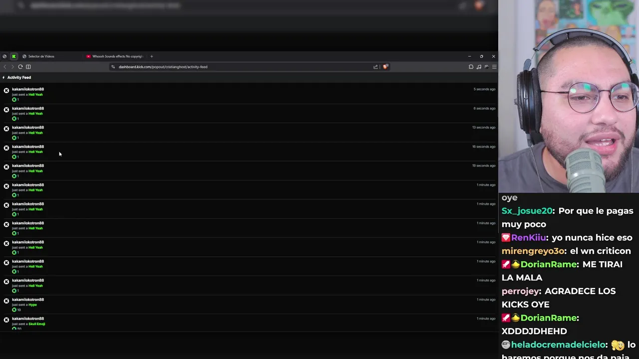Click Sx_josue20 username in stream chat
The image size is (639, 359).
pyautogui.click(x=528, y=211)
